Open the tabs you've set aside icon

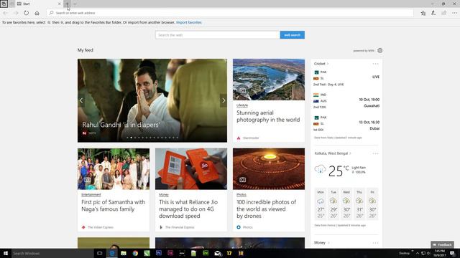[x=4, y=4]
